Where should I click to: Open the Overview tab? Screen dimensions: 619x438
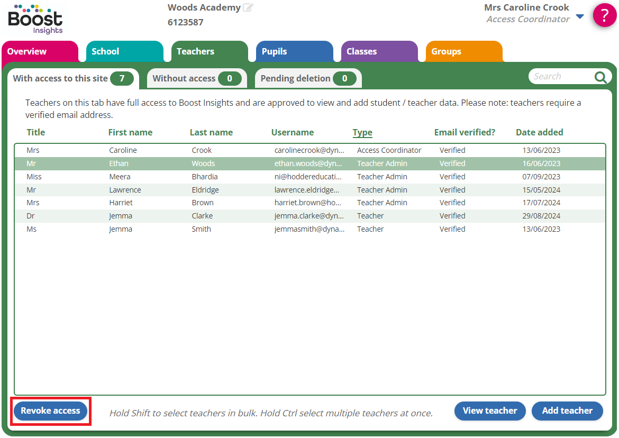pyautogui.click(x=27, y=52)
